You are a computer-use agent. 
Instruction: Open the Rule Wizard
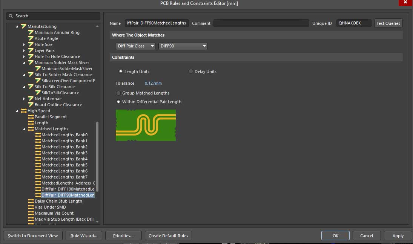(84, 236)
